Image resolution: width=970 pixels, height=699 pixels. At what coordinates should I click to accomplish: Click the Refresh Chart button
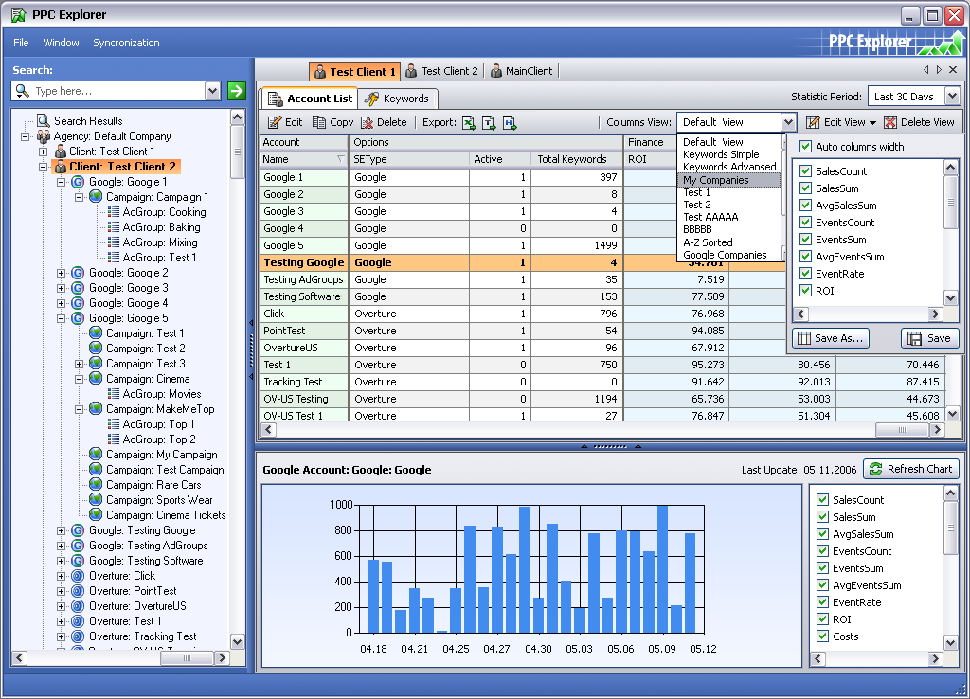911,469
